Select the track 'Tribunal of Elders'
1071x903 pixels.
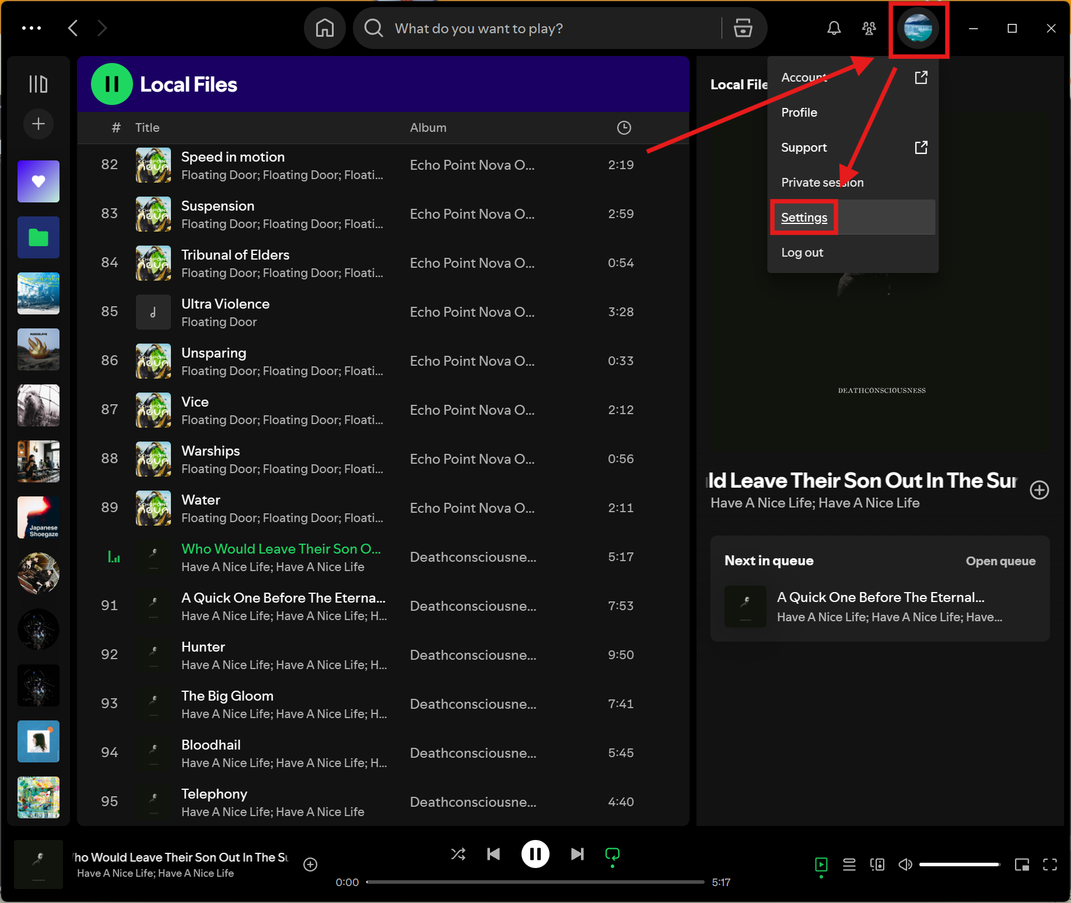coord(383,263)
